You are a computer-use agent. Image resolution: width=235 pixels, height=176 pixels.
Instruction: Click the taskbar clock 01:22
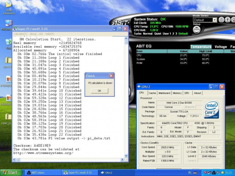click(229, 173)
